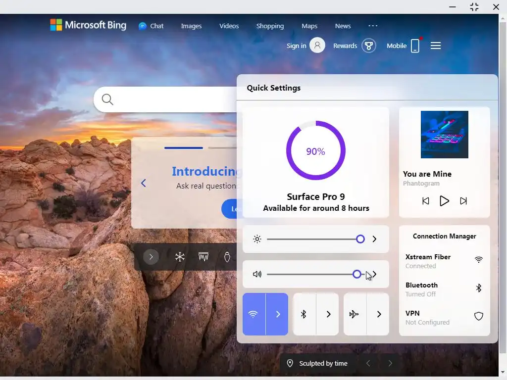Image resolution: width=507 pixels, height=380 pixels.
Task: Click the user avatar icon
Action: coord(317,45)
